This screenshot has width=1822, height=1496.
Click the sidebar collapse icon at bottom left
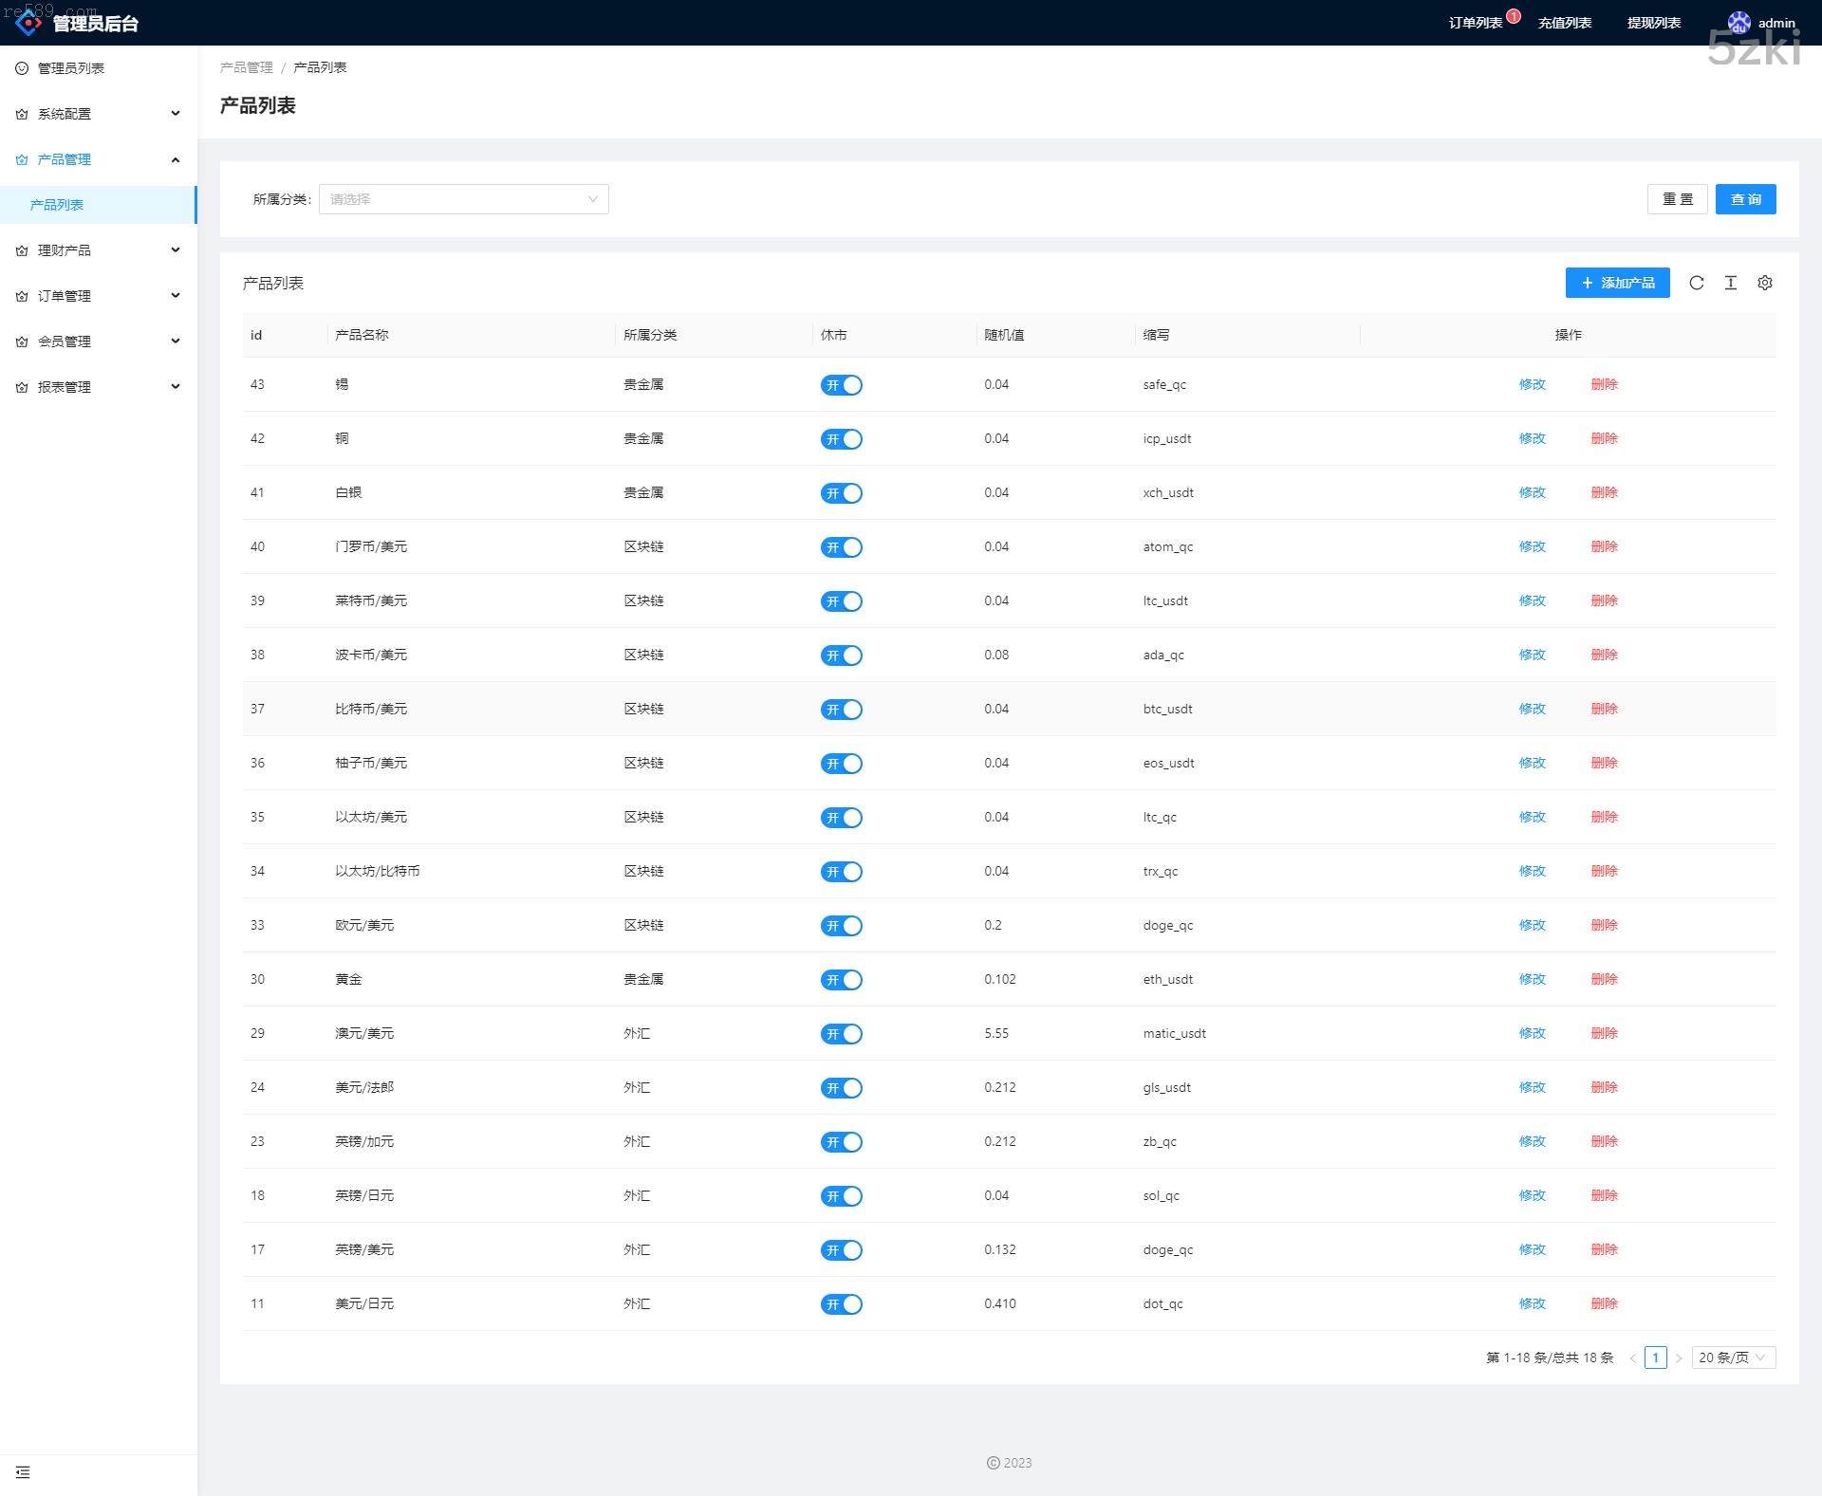(x=23, y=1472)
